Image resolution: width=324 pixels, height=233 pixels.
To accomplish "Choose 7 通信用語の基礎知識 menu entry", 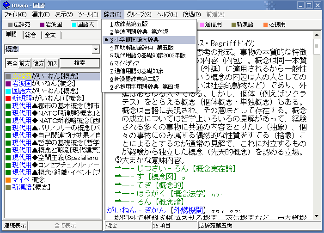I will [149, 71].
